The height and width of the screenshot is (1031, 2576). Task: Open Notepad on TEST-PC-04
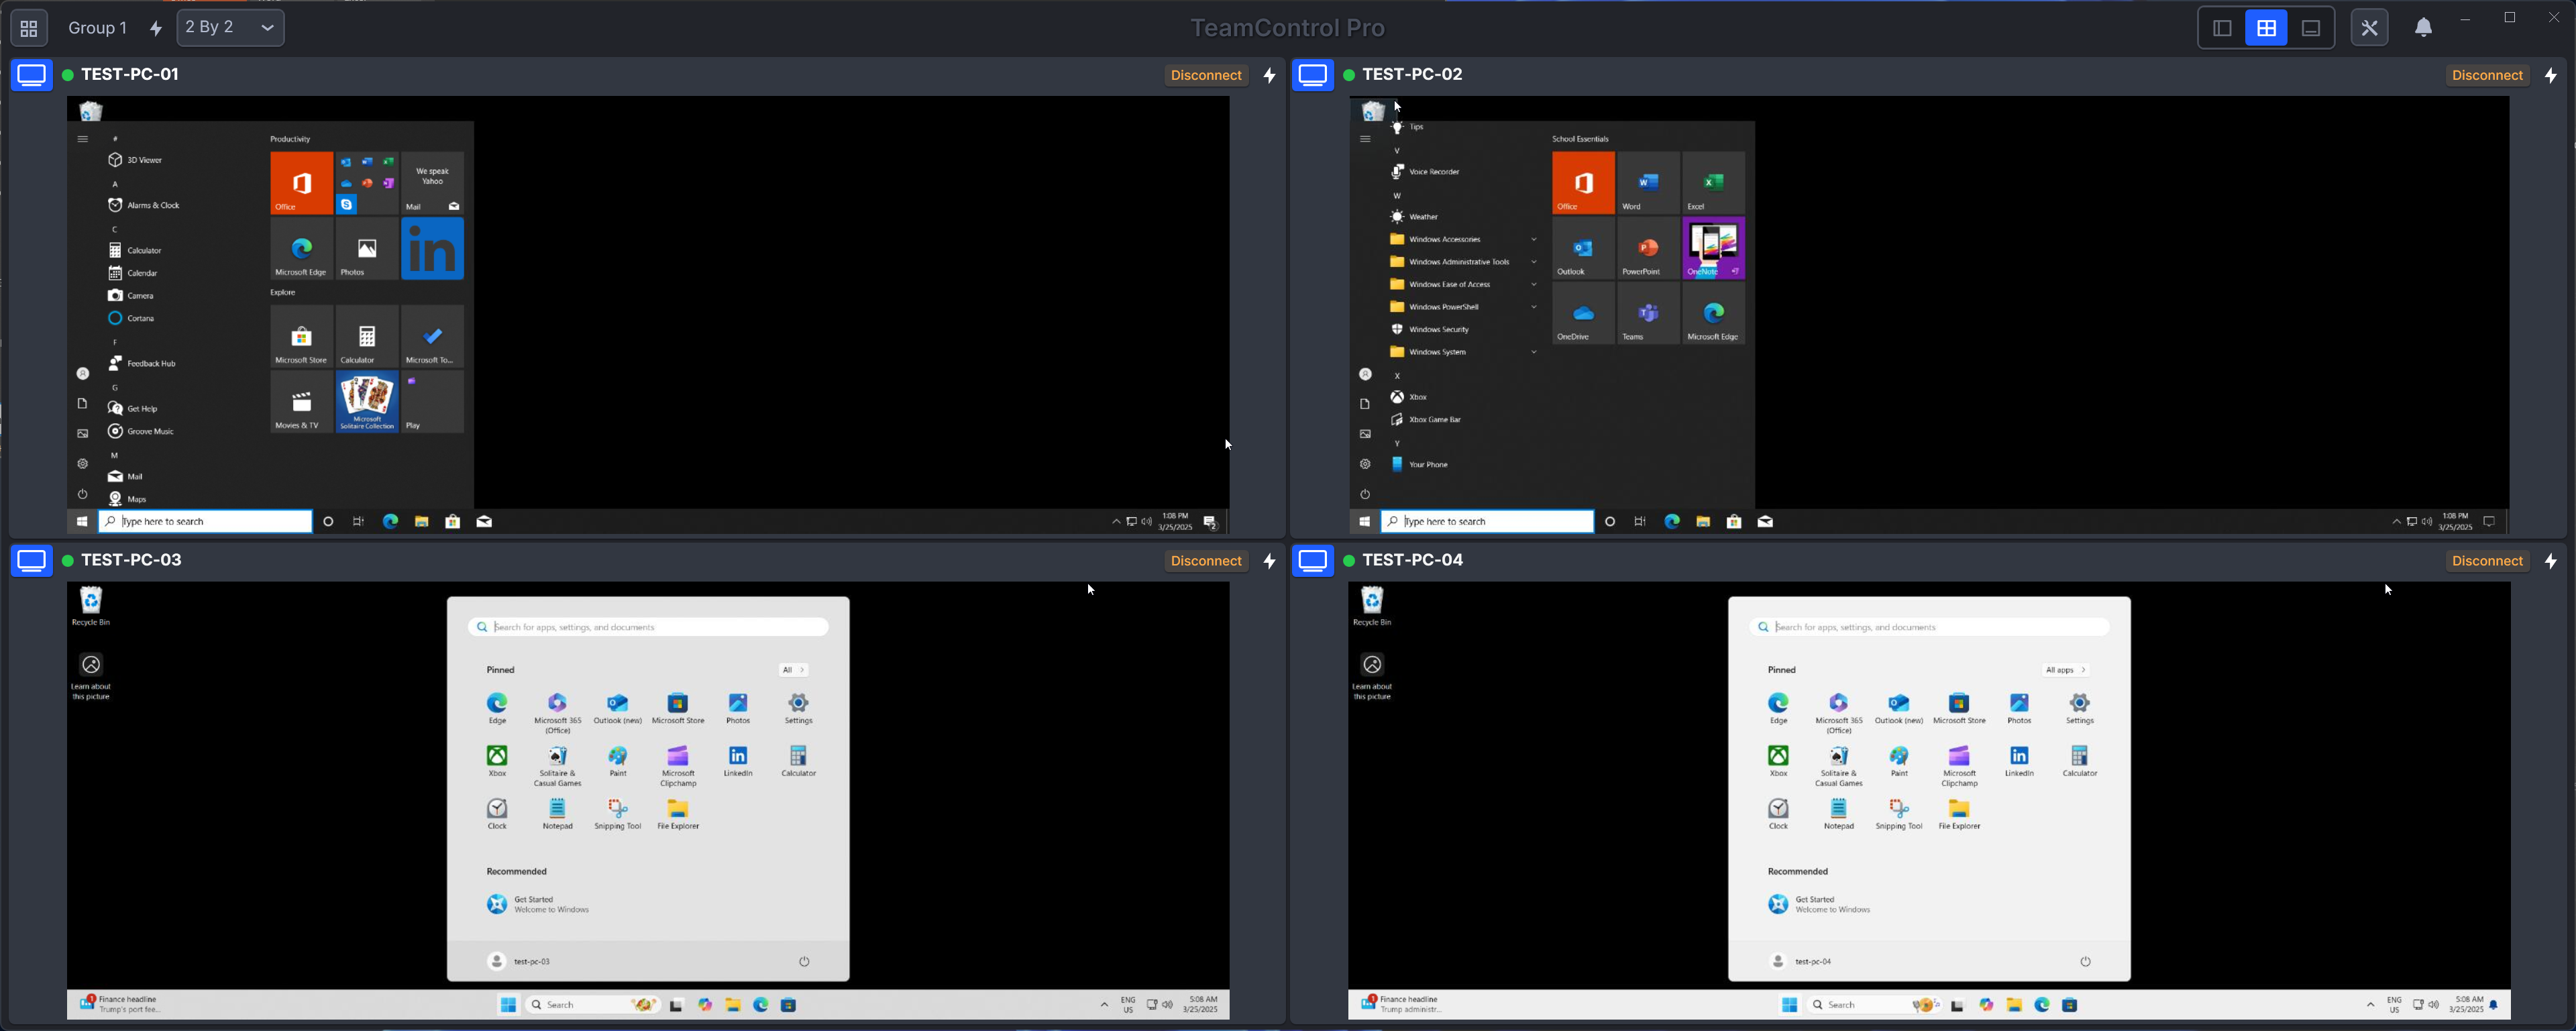click(1839, 815)
